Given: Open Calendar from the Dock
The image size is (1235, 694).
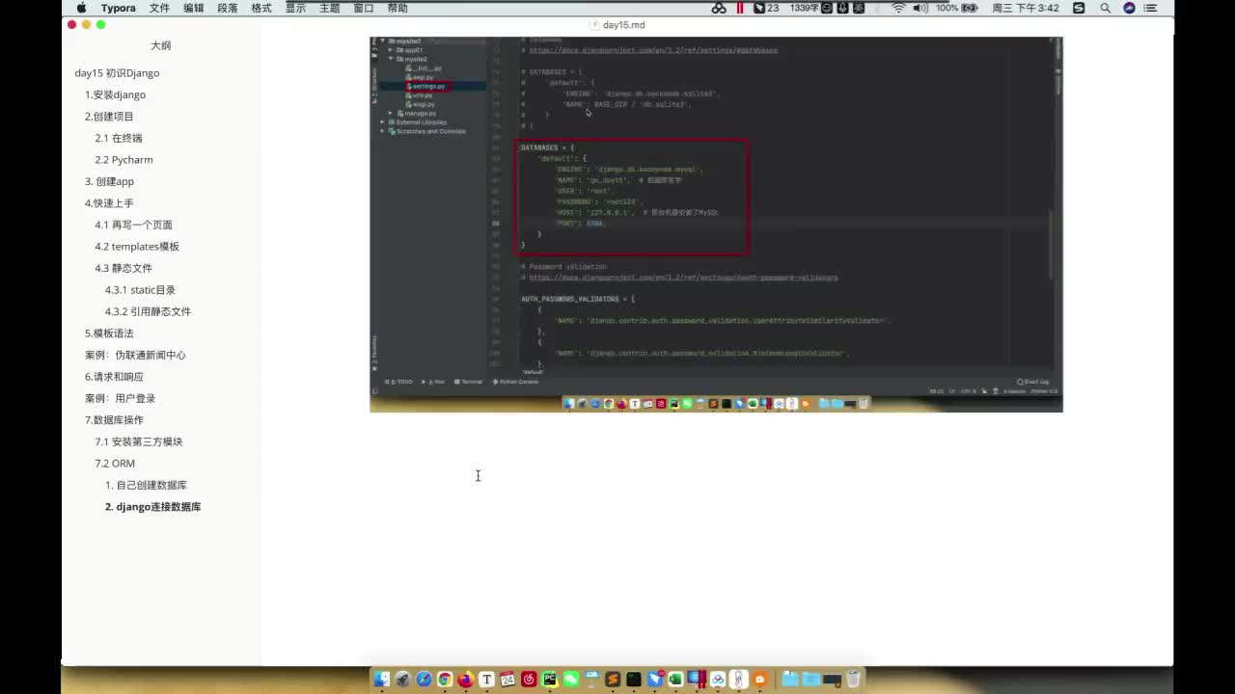Looking at the screenshot, I should coord(508,680).
